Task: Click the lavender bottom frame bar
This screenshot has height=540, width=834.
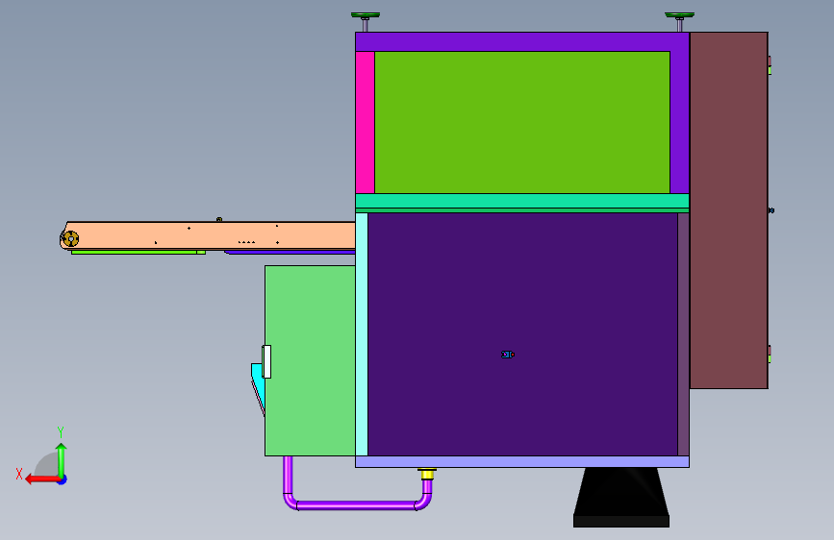Action: point(521,461)
